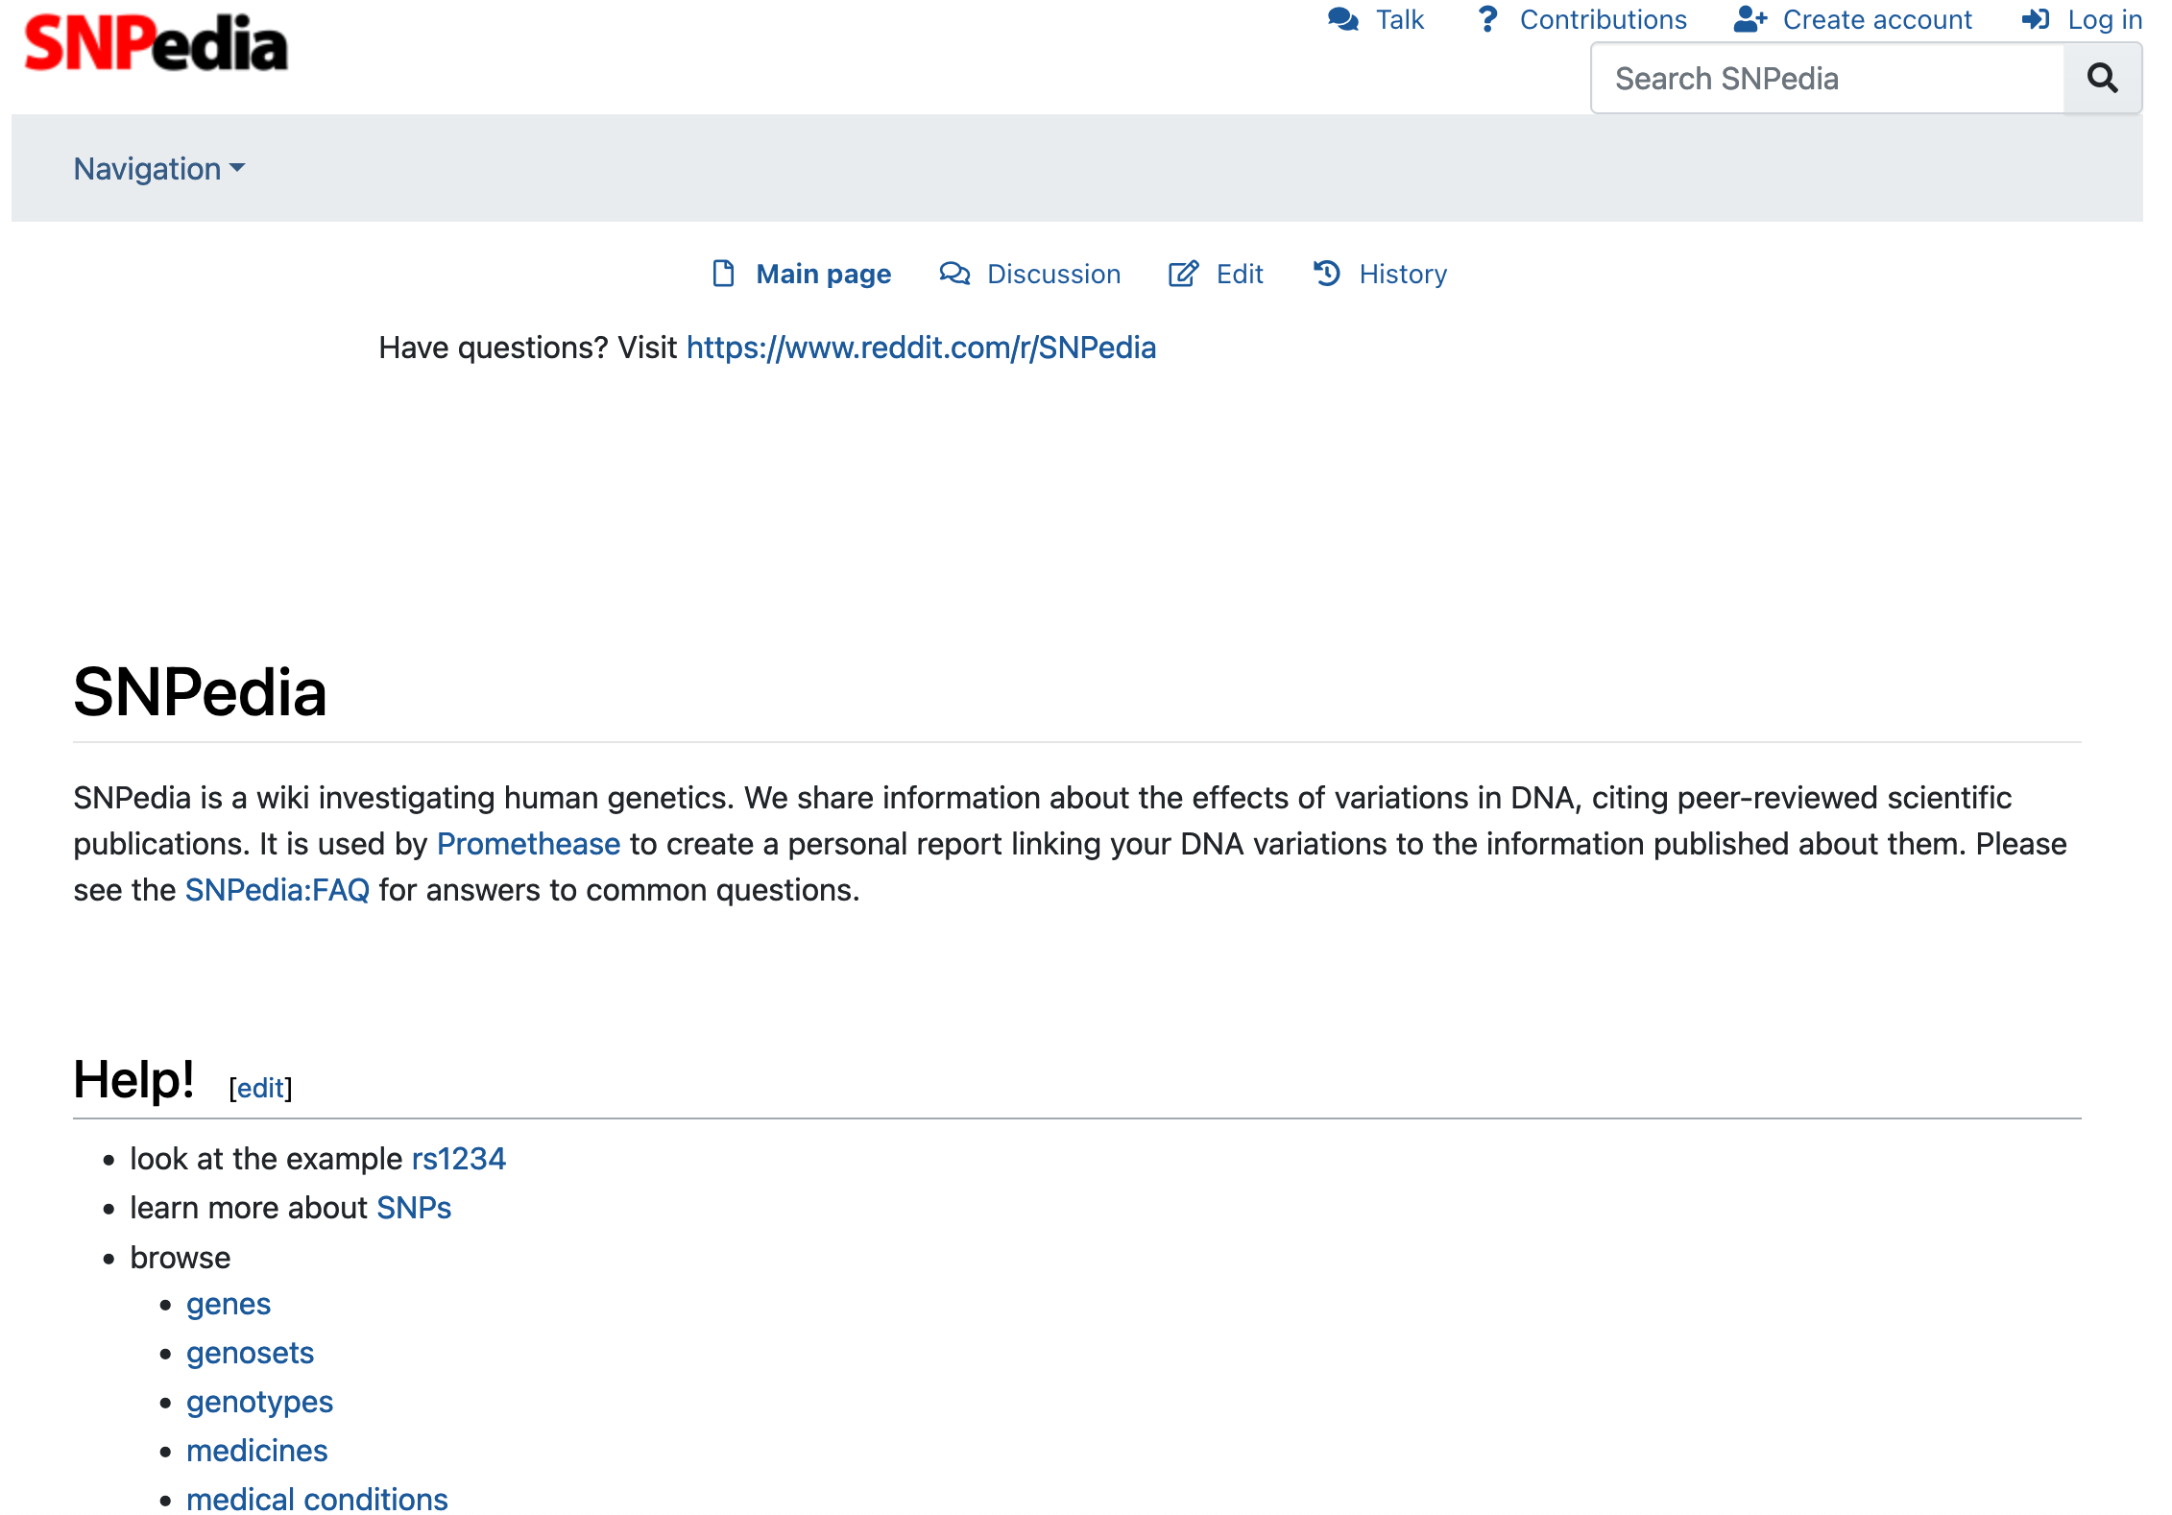This screenshot has height=1515, width=2172.
Task: Click the SNPedia logo
Action: [x=156, y=44]
